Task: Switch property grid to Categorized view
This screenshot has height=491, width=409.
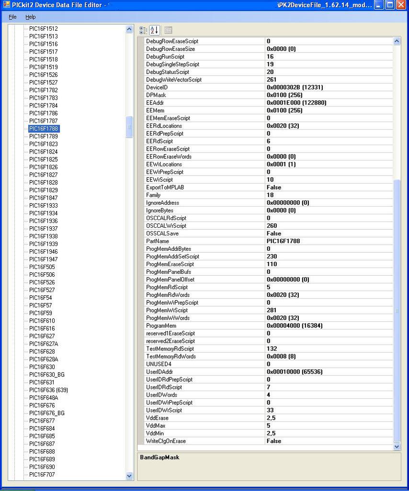Action: [143, 30]
